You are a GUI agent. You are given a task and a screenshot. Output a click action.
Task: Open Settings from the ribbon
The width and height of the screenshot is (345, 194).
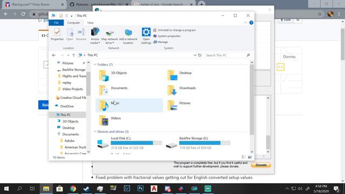click(x=146, y=36)
